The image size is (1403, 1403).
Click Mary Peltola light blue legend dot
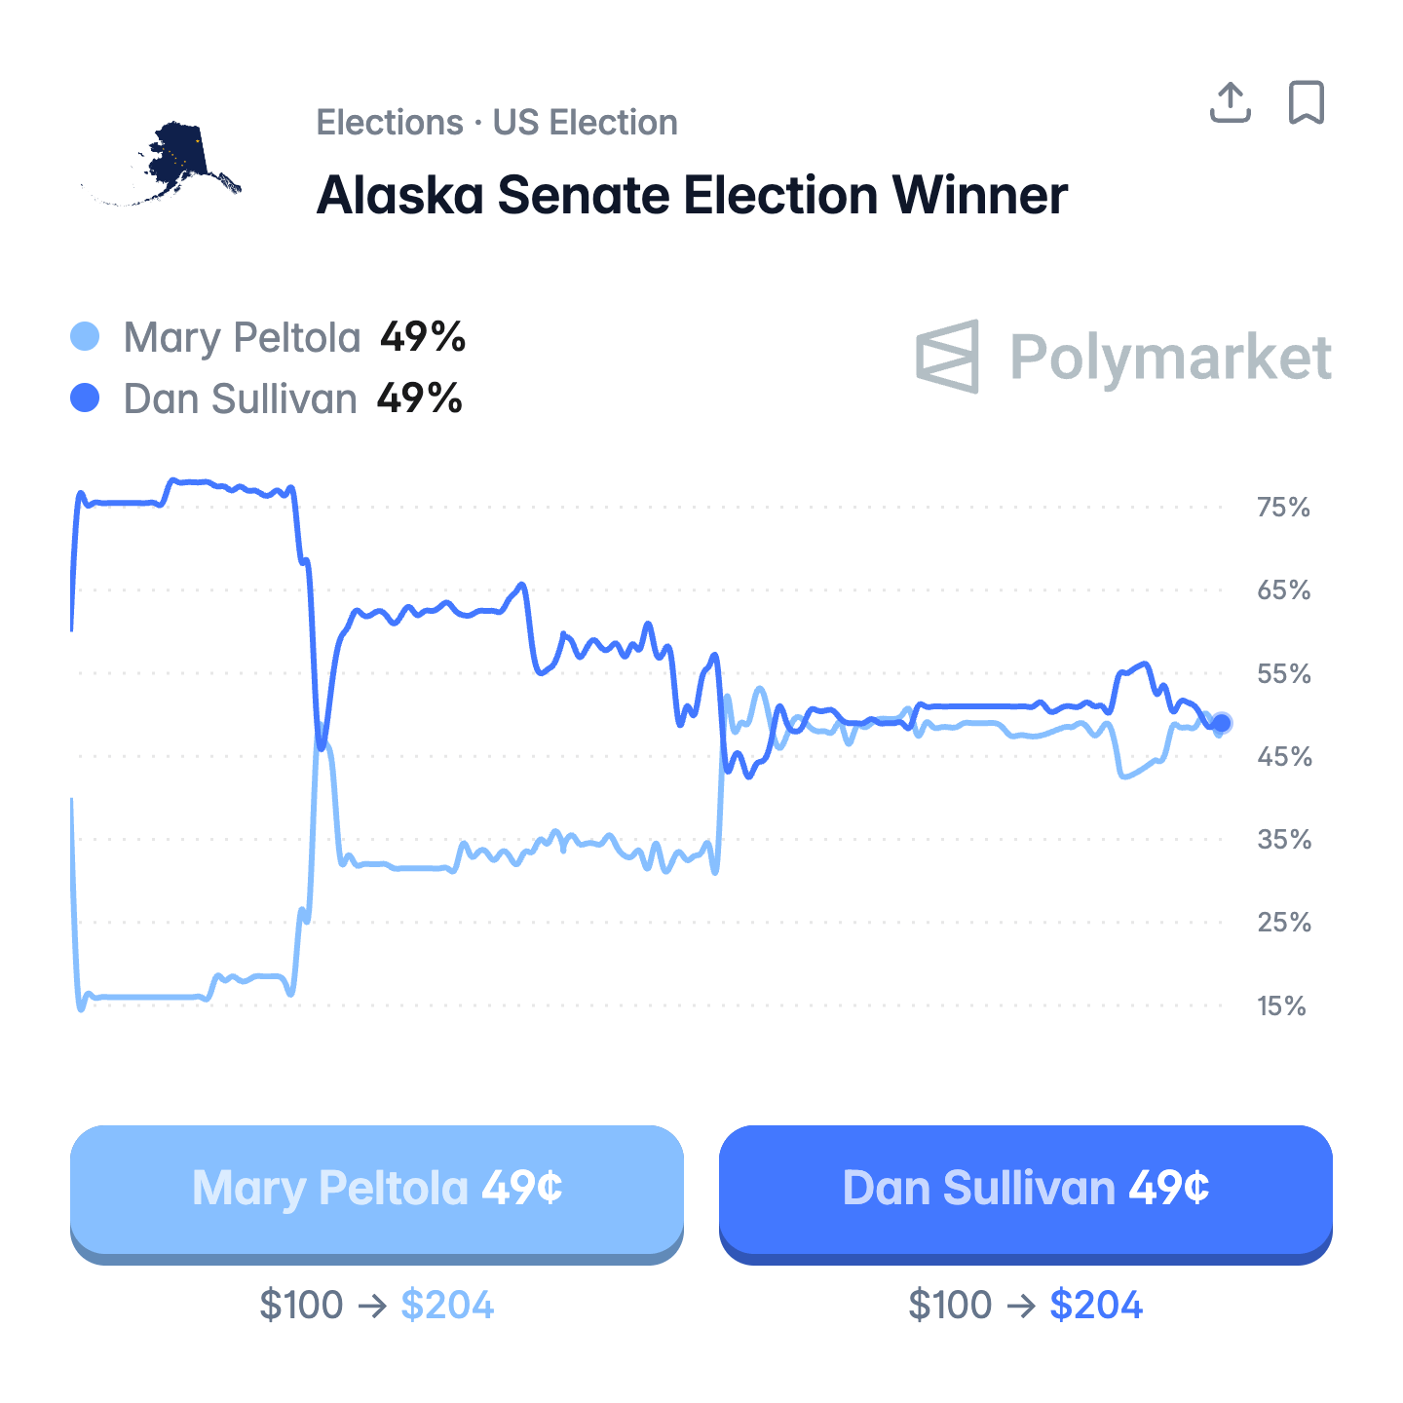[86, 337]
